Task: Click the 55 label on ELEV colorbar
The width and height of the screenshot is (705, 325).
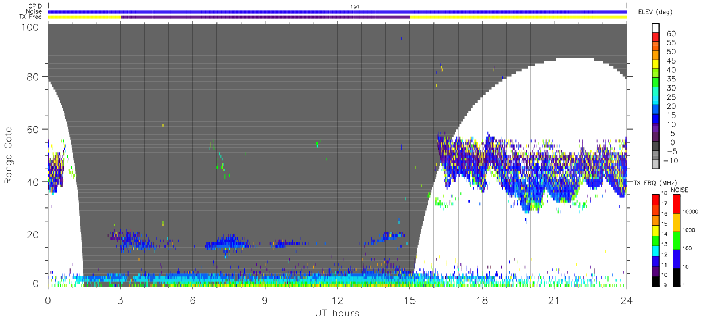Action: (671, 43)
